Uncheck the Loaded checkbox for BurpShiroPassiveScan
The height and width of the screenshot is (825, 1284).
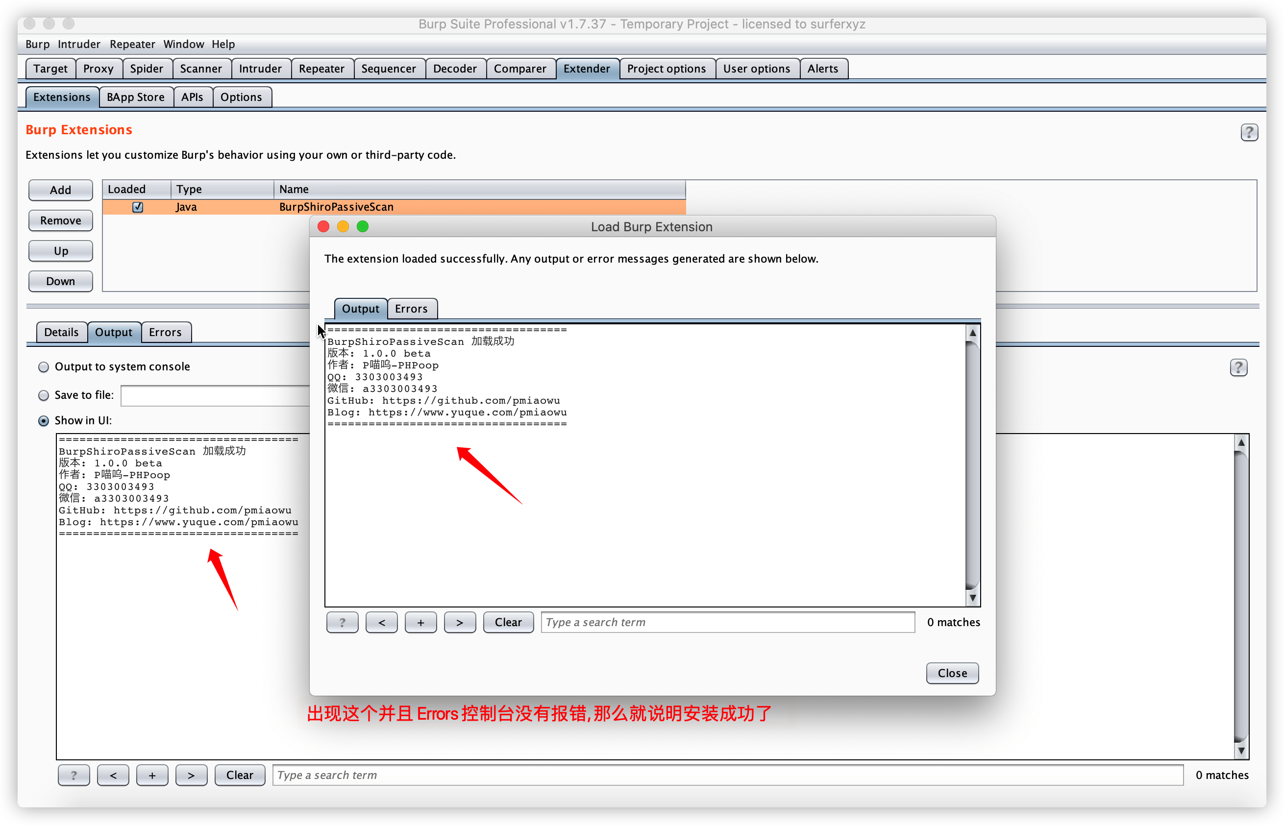tap(138, 207)
